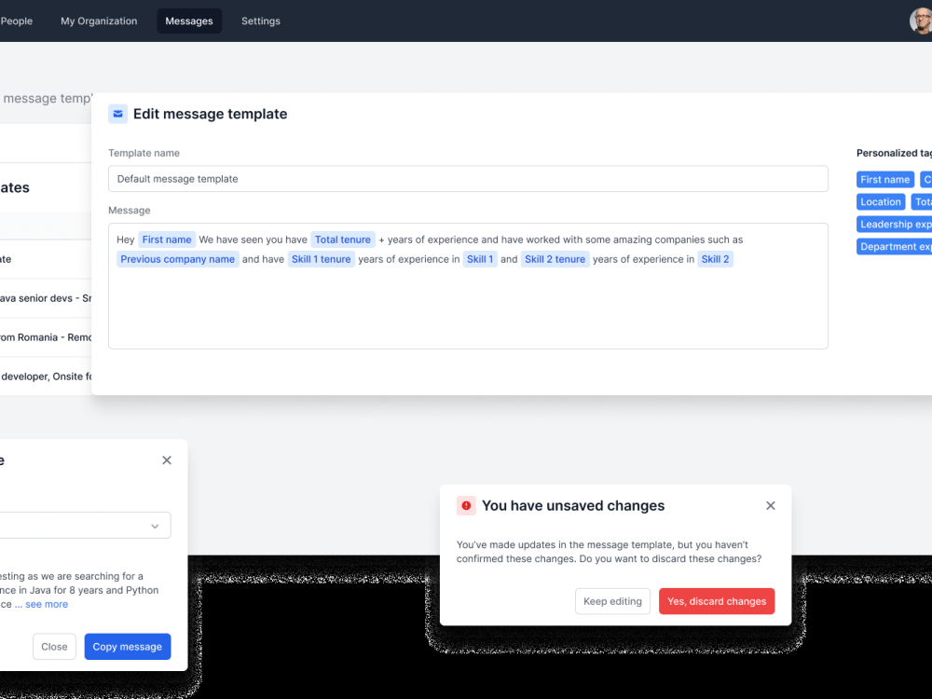Select the Previous company name tag in the message
This screenshot has width=932, height=699.
178,259
